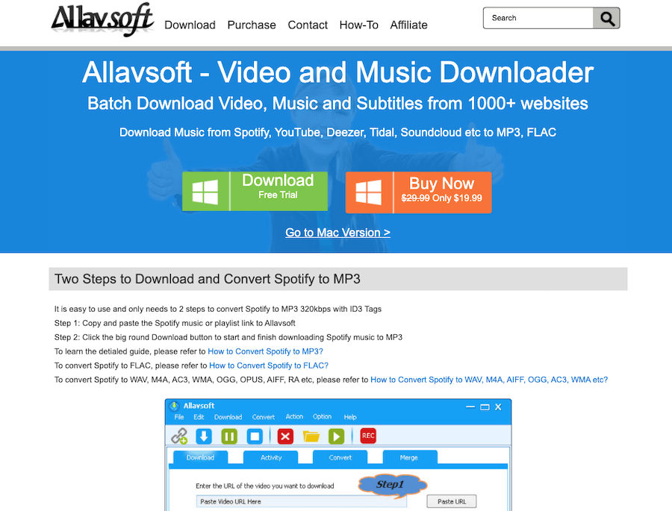Click the Download Free Trial button
The height and width of the screenshot is (511, 672).
(255, 192)
